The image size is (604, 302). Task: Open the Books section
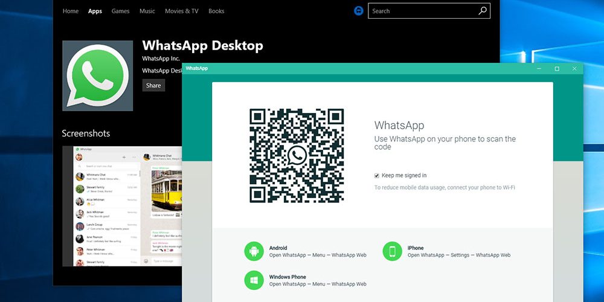216,11
